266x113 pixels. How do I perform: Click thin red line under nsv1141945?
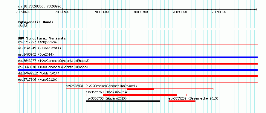pos(138,51)
